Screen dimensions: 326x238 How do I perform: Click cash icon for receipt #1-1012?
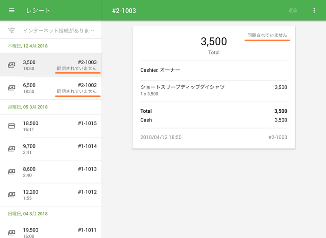(x=12, y=195)
